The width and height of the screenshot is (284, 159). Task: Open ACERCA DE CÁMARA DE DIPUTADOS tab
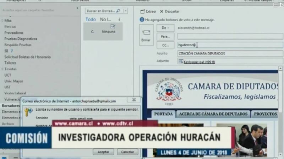pos(213,114)
